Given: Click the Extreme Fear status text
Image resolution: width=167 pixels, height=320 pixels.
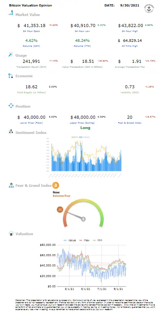Looking at the screenshot, I should pos(62,196).
